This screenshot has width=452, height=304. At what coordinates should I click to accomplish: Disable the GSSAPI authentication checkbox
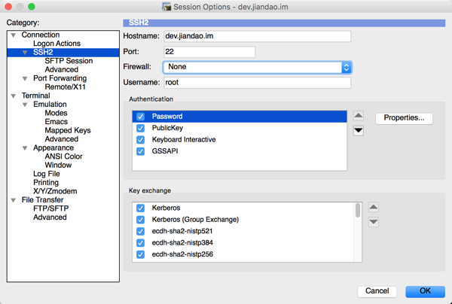(140, 151)
